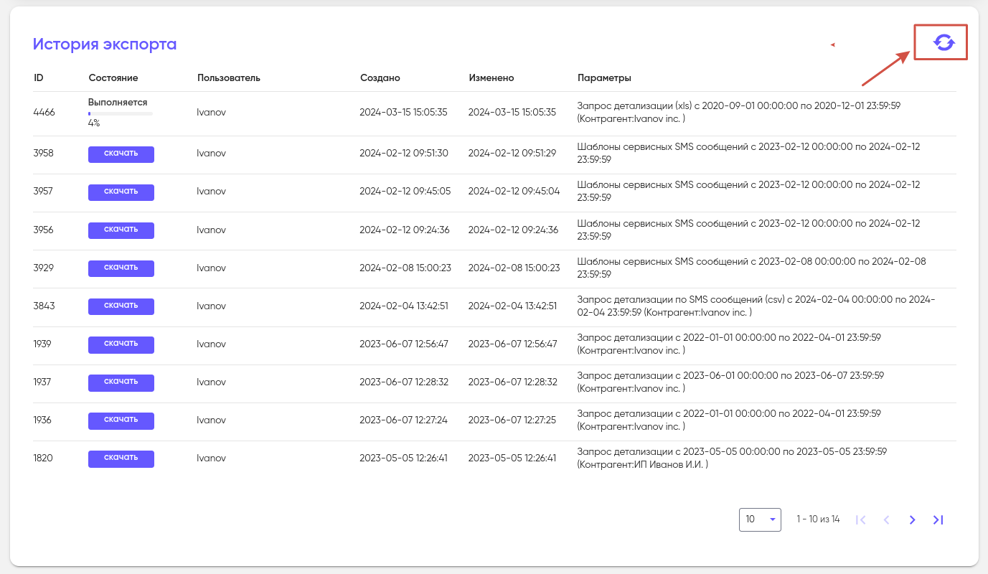Go to the next page of results

click(912, 520)
